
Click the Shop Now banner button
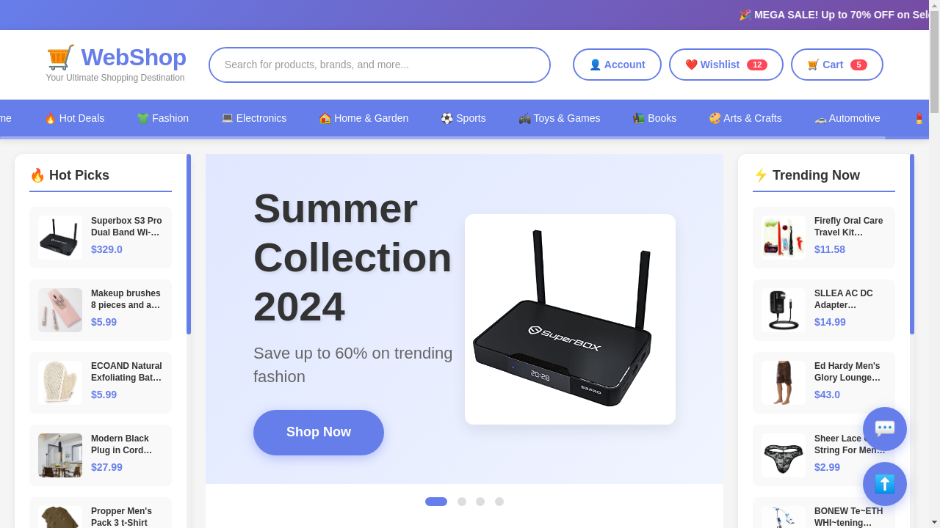[319, 432]
